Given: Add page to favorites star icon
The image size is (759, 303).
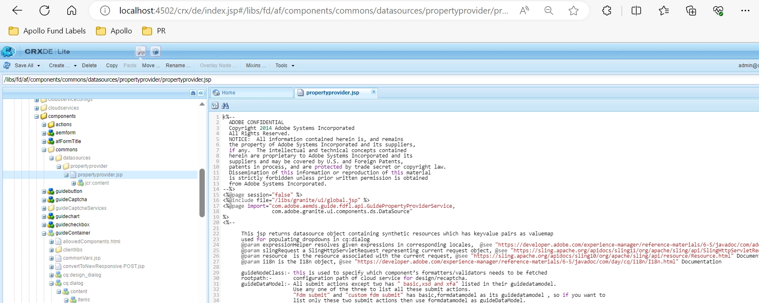Looking at the screenshot, I should pyautogui.click(x=574, y=11).
